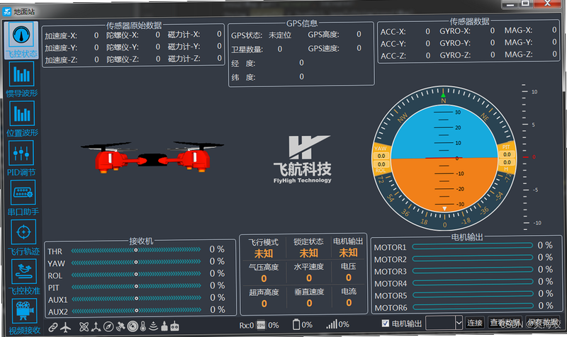This screenshot has width=567, height=337.
Task: Click the THR receiver channel slider
Action: (136, 250)
